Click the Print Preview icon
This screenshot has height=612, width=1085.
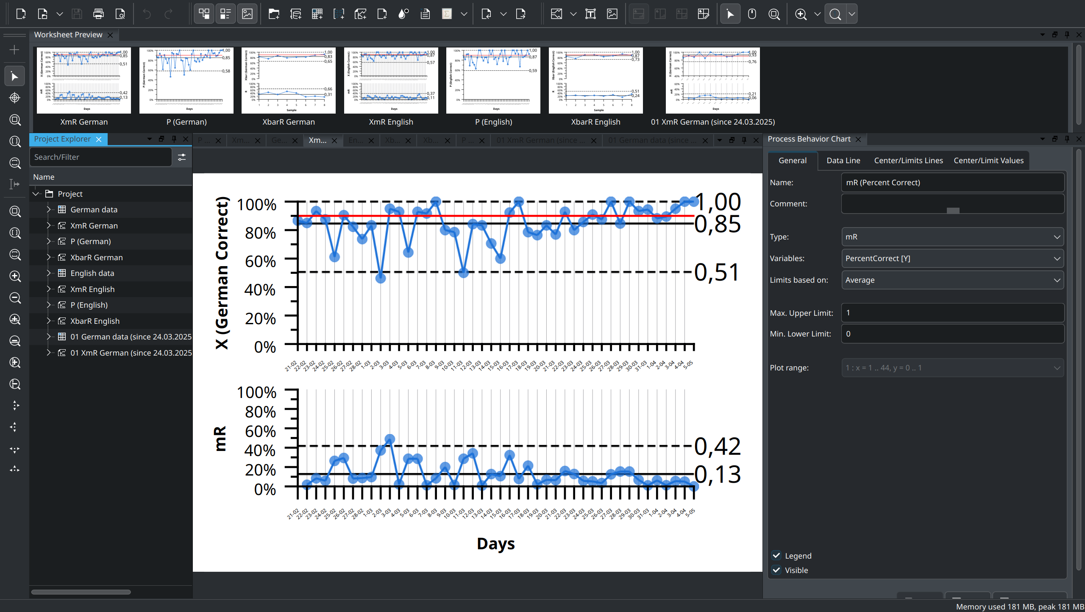[x=120, y=14]
